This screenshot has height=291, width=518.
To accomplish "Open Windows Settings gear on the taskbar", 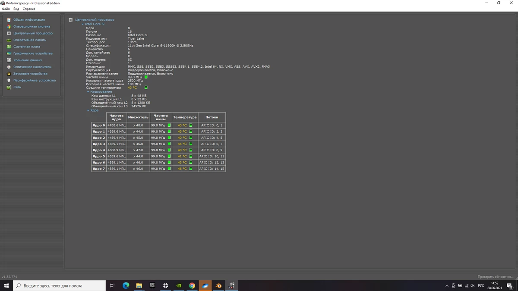I will point(166,285).
